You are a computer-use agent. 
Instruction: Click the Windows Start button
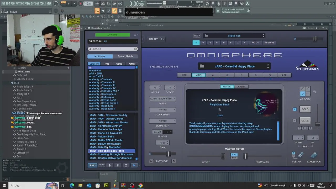(x=4, y=186)
